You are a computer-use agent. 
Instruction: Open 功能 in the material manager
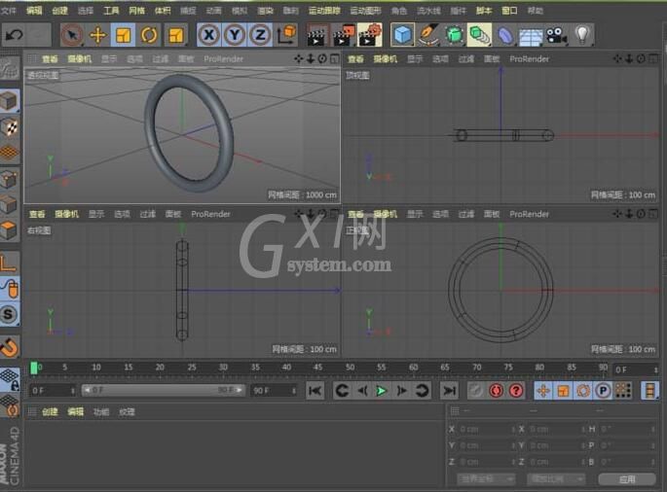(x=101, y=411)
